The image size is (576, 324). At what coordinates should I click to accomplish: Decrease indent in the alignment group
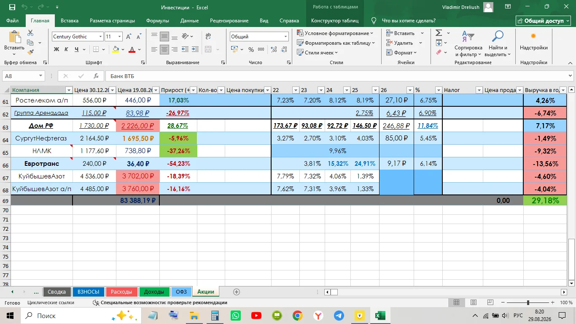[x=185, y=49]
